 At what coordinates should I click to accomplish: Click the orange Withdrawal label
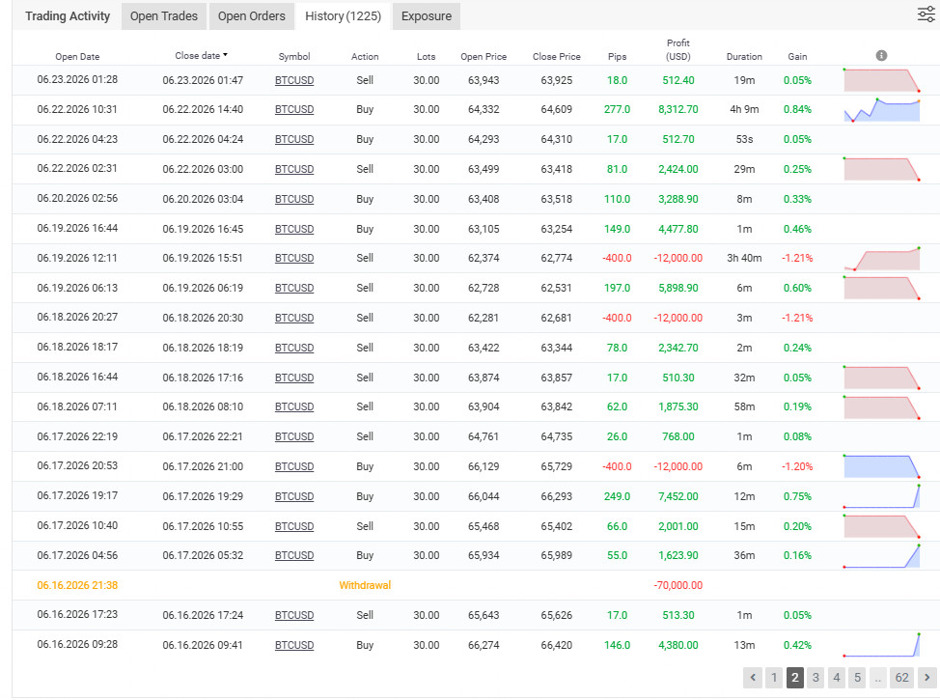[365, 585]
